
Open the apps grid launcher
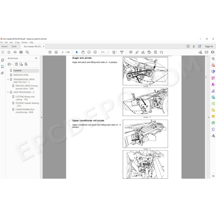[199, 46]
